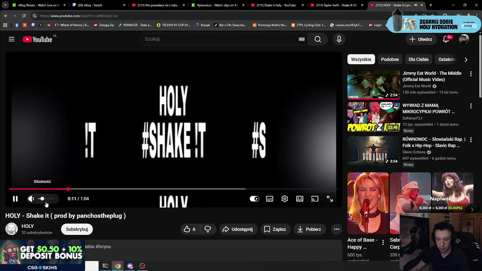
Task: Open Jimmy Eat World The Middle thumbnail
Action: (374, 85)
